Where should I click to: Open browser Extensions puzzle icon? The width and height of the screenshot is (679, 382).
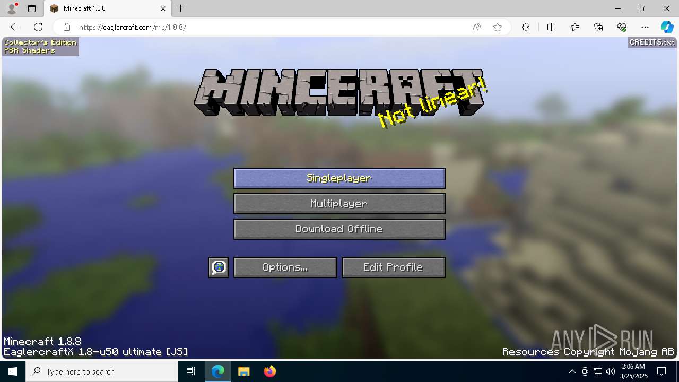[x=526, y=27]
